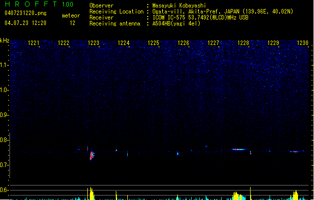Click the 1228 time marker
Image resolution: width=314 pixels, height=200 pixels.
pyautogui.click(x=243, y=43)
